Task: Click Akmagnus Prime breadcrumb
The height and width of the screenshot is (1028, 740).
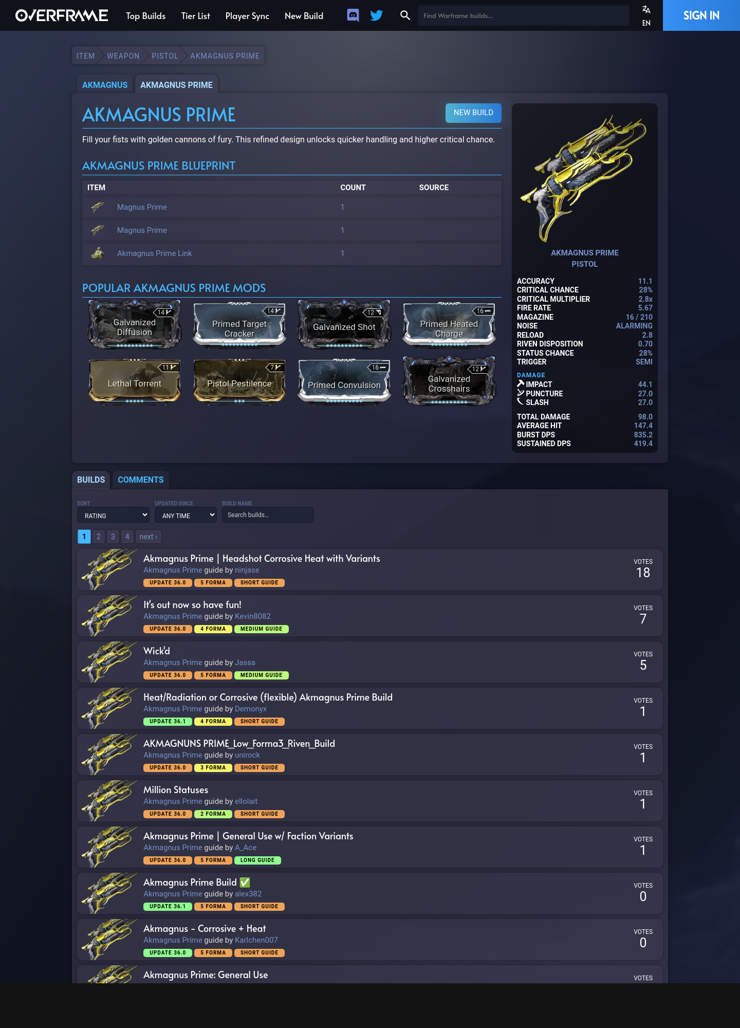Action: coord(225,56)
